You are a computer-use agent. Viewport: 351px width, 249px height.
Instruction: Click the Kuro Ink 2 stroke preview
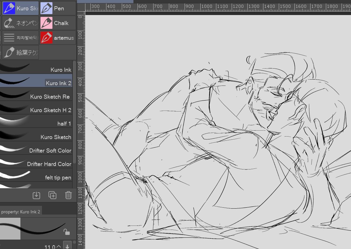[14, 80]
